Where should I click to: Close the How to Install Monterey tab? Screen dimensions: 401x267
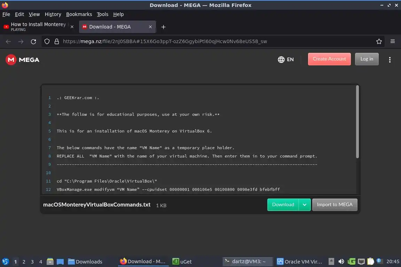(x=72, y=27)
